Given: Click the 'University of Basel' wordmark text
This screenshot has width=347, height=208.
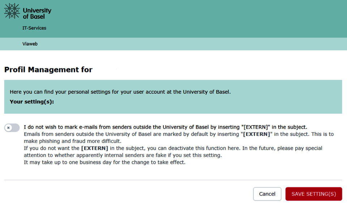Looking at the screenshot, I should point(37,13).
